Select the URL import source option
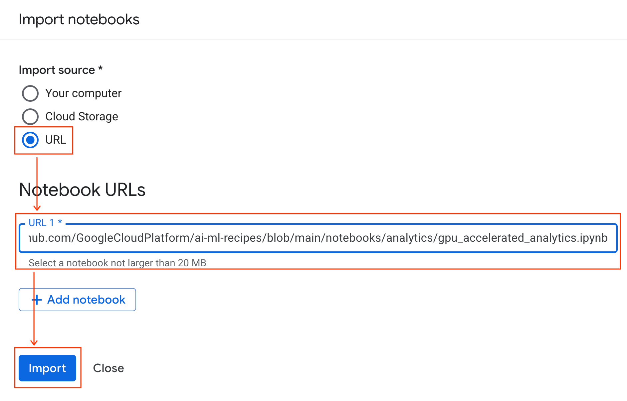Image resolution: width=627 pixels, height=401 pixels. 30,140
